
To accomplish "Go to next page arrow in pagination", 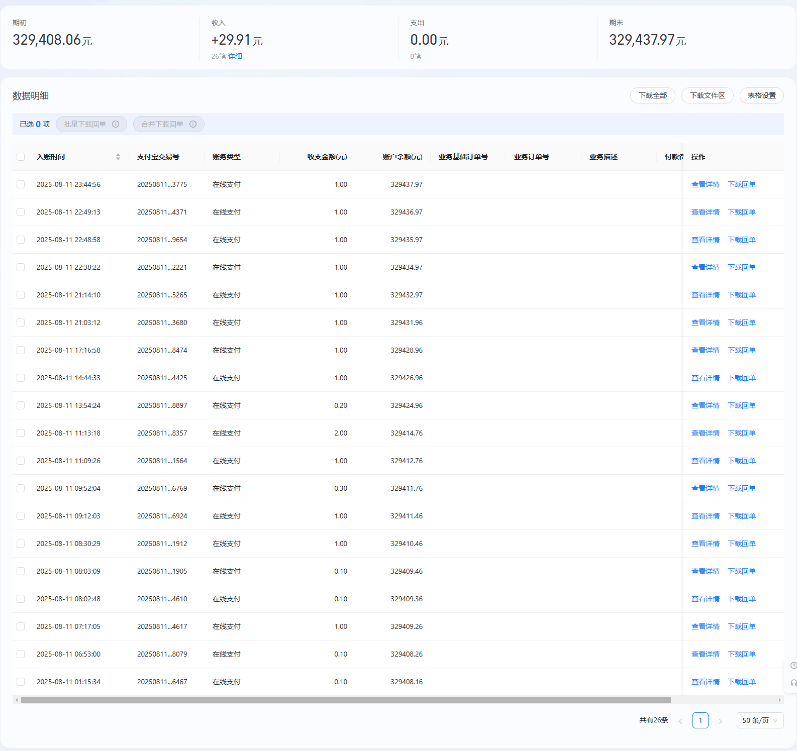I will tap(720, 721).
